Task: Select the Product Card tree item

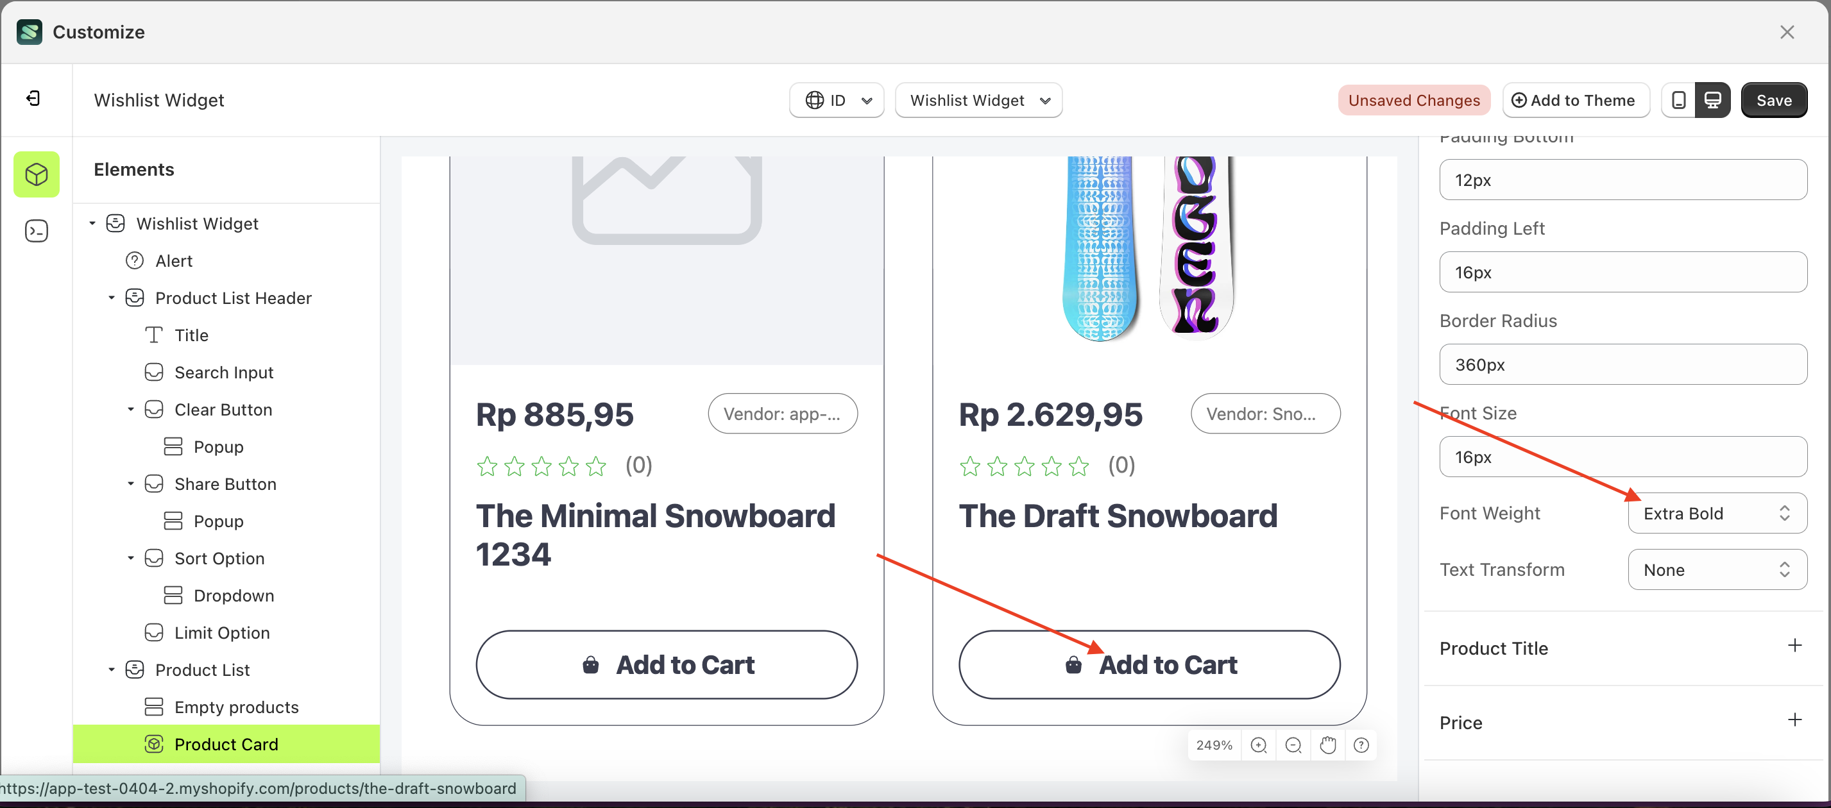Action: pos(226,743)
